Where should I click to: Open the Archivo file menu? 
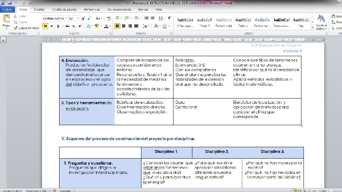(x=7, y=10)
